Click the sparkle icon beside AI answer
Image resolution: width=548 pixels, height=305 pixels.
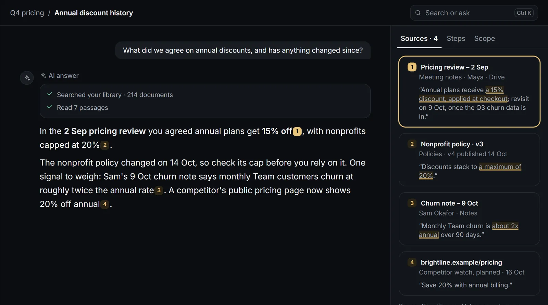click(x=43, y=75)
